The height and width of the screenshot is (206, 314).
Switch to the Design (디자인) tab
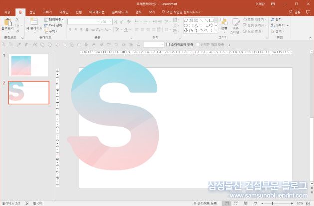(x=64, y=12)
